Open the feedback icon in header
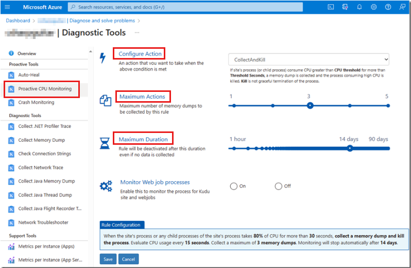This screenshot has width=411, height=268. [x=402, y=7]
